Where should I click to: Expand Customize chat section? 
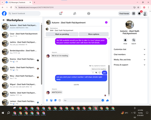click(x=130, y=49)
